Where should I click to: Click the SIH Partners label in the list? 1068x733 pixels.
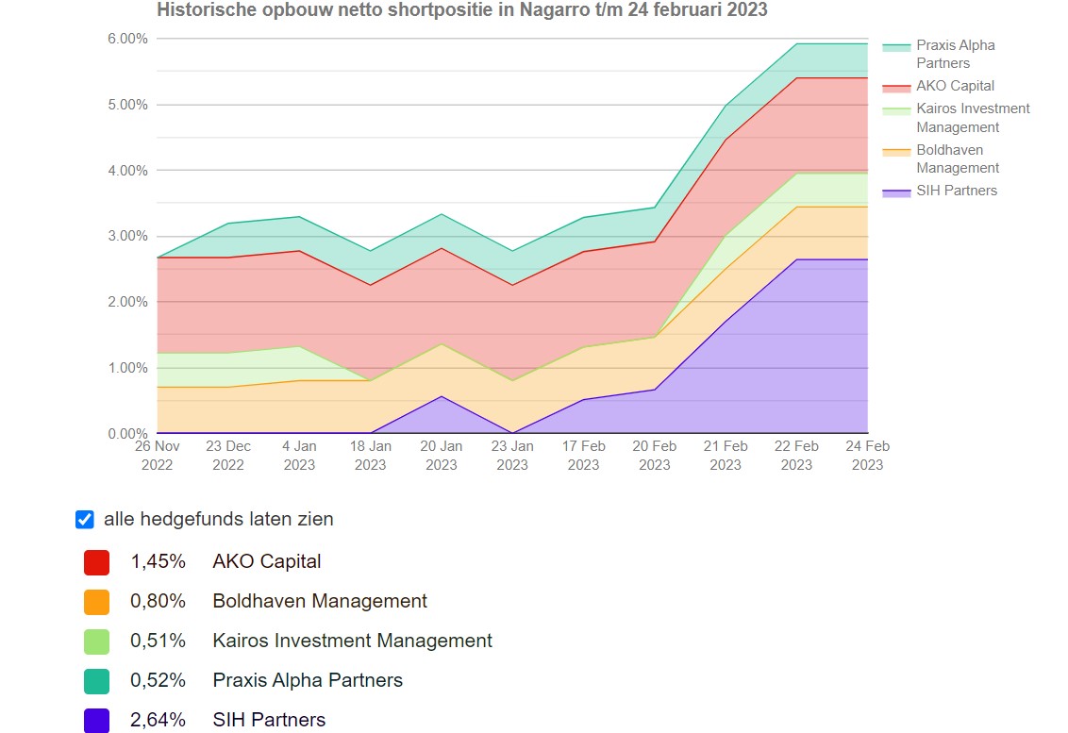(x=269, y=721)
